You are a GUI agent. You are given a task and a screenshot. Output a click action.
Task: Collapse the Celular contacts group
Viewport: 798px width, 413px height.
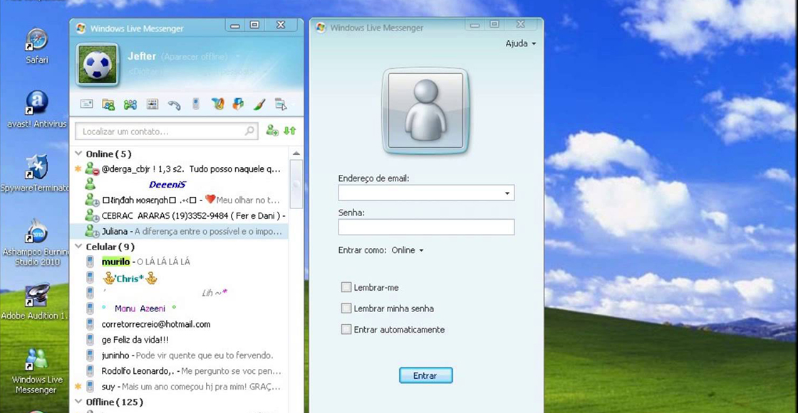pos(79,247)
